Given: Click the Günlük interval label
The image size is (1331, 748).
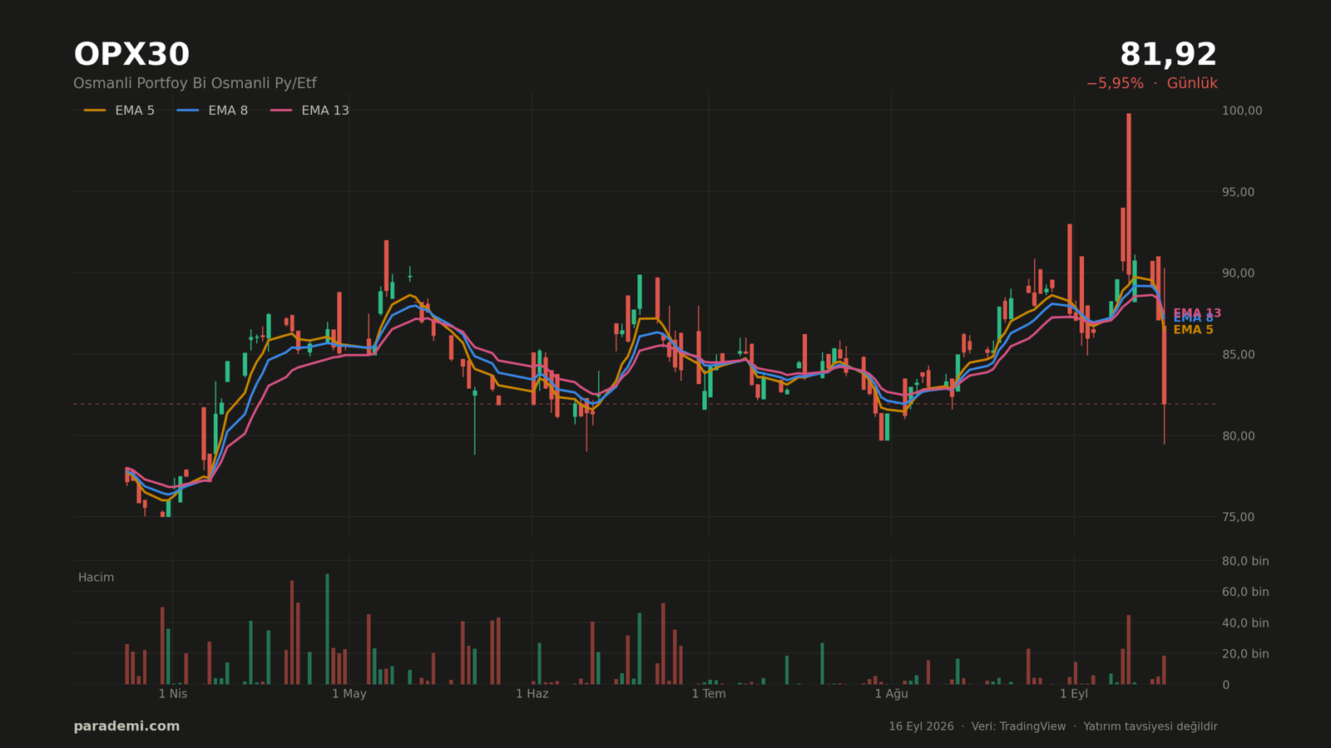Looking at the screenshot, I should pyautogui.click(x=1192, y=83).
